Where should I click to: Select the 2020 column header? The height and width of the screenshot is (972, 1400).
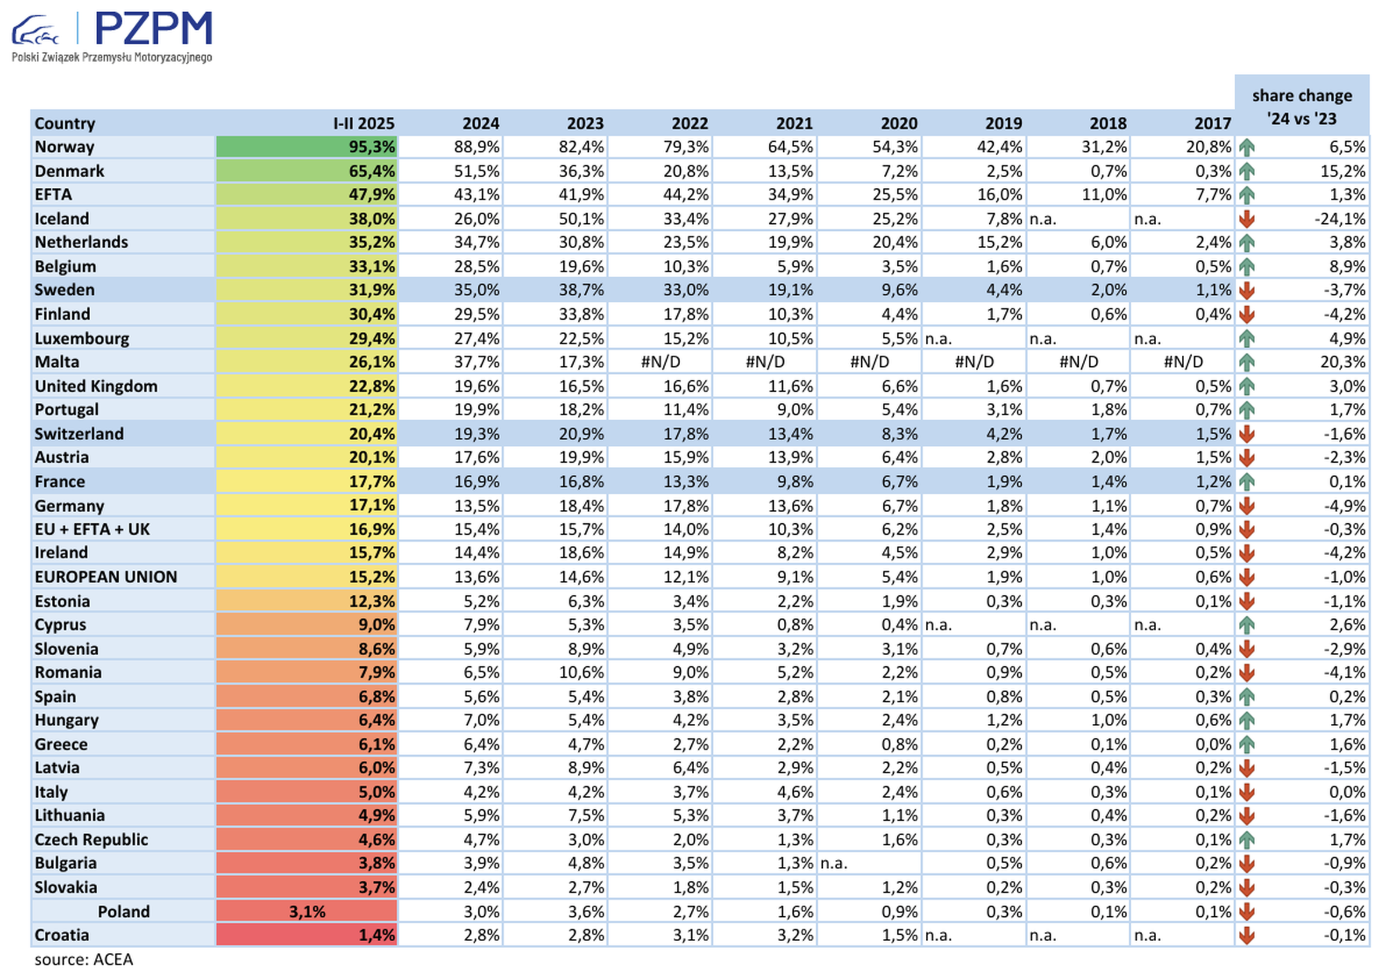point(898,124)
